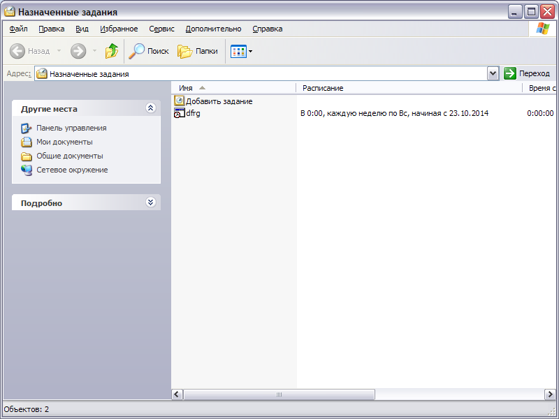This screenshot has height=419, width=559.
Task: Click the Shared Documents folder icon
Action: [x=27, y=156]
